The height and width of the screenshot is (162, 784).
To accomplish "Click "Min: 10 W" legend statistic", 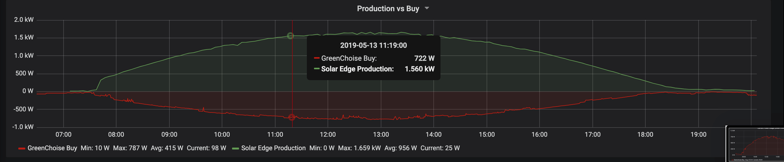I will click(x=95, y=148).
